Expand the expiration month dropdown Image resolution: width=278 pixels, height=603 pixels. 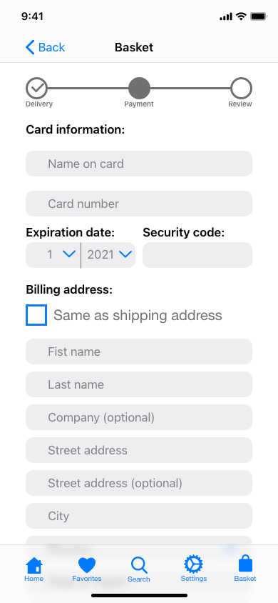point(53,255)
